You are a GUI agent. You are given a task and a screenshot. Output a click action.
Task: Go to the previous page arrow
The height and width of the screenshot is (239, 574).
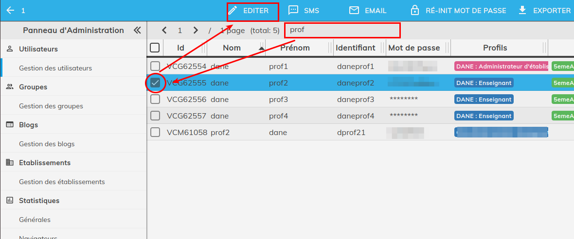coord(164,30)
